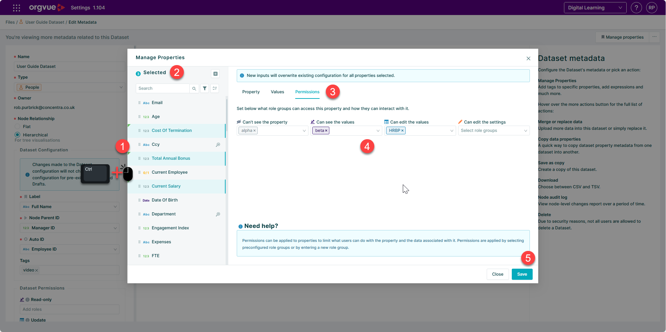Select the Cost Of Termination property
This screenshot has width=666, height=332.
(177, 131)
